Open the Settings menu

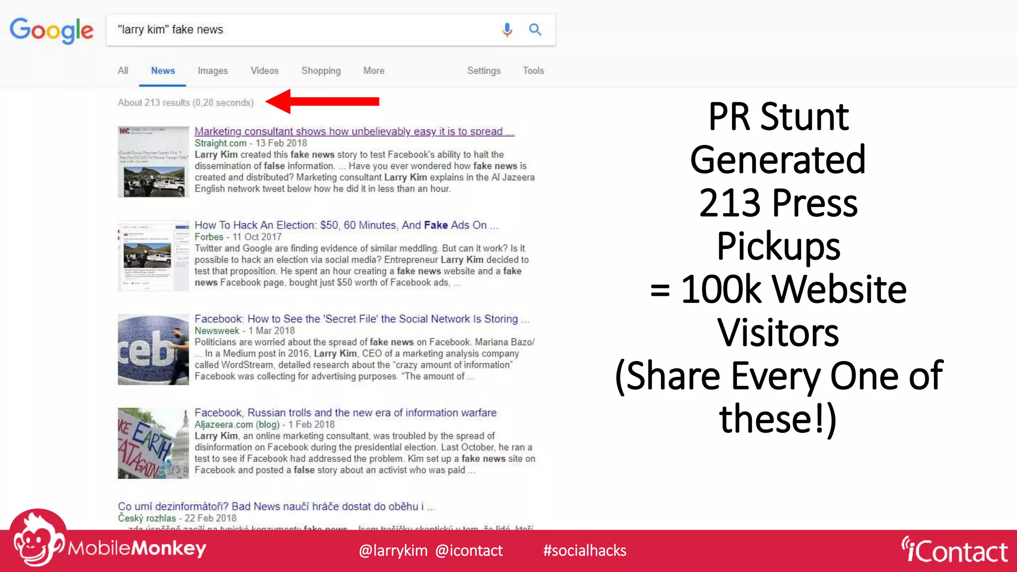click(484, 71)
